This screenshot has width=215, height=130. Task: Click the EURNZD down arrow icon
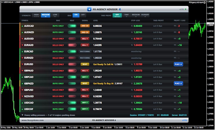point(22,58)
